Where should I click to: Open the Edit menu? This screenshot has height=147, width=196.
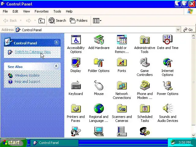15,11
